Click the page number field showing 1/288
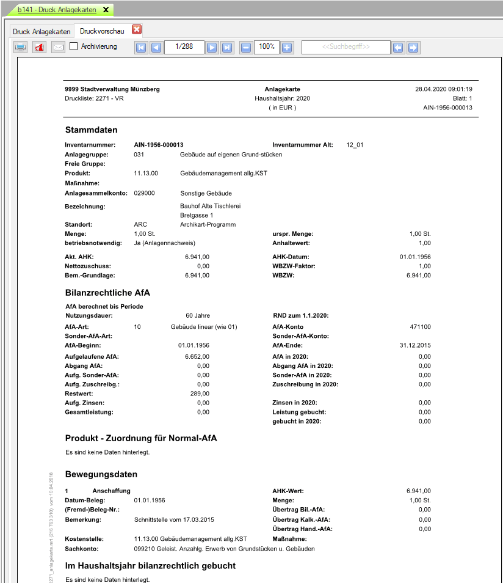The image size is (503, 583). [184, 47]
